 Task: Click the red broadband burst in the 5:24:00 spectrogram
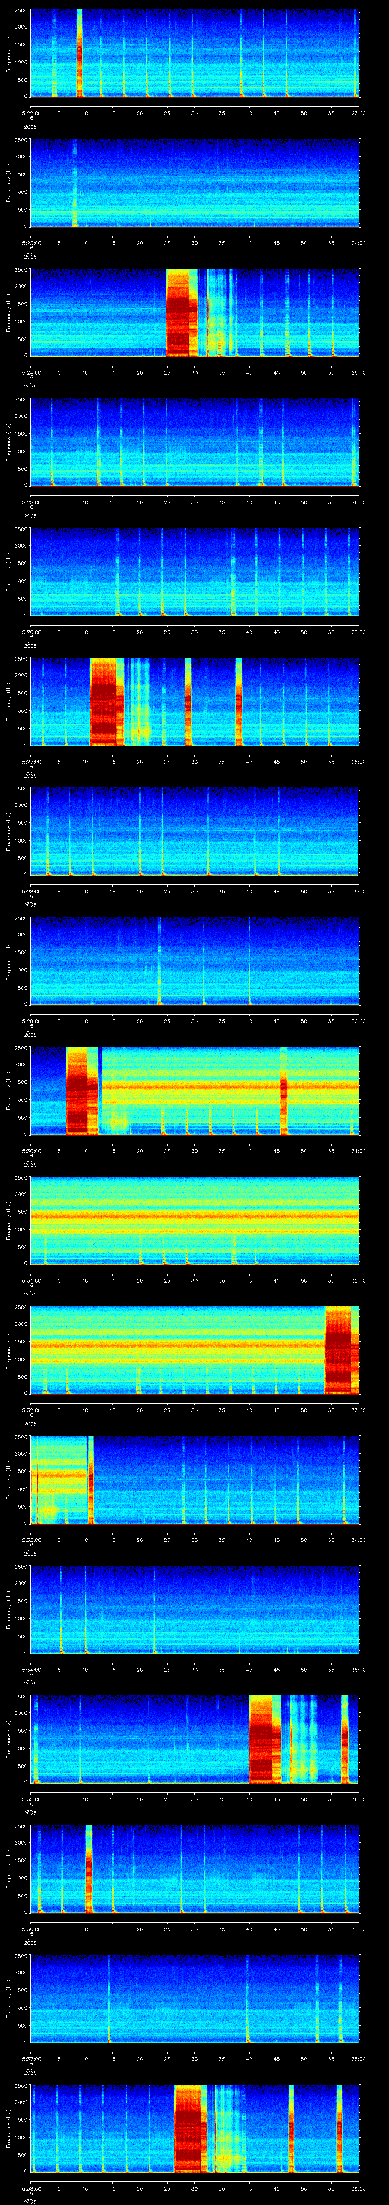coord(180,312)
